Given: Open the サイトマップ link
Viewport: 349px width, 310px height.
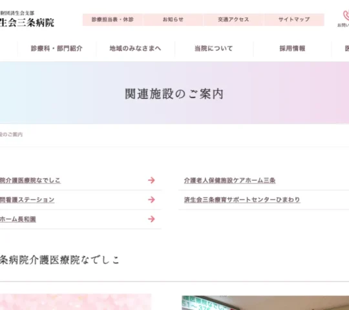Looking at the screenshot, I should pyautogui.click(x=294, y=19).
